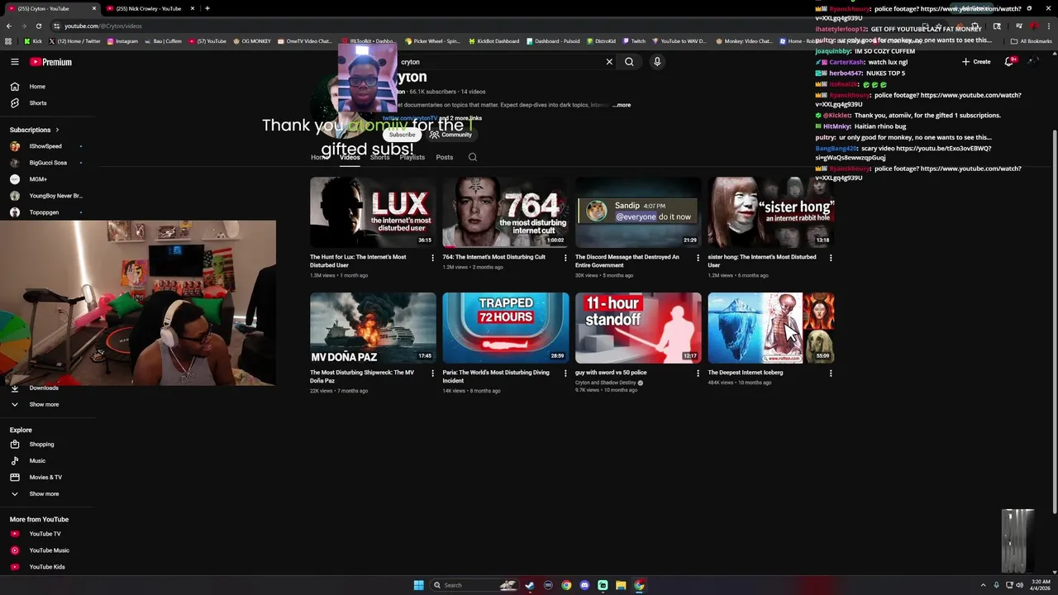This screenshot has height=595, width=1058.
Task: Switch to the channel Playlists tab
Action: 412,157
